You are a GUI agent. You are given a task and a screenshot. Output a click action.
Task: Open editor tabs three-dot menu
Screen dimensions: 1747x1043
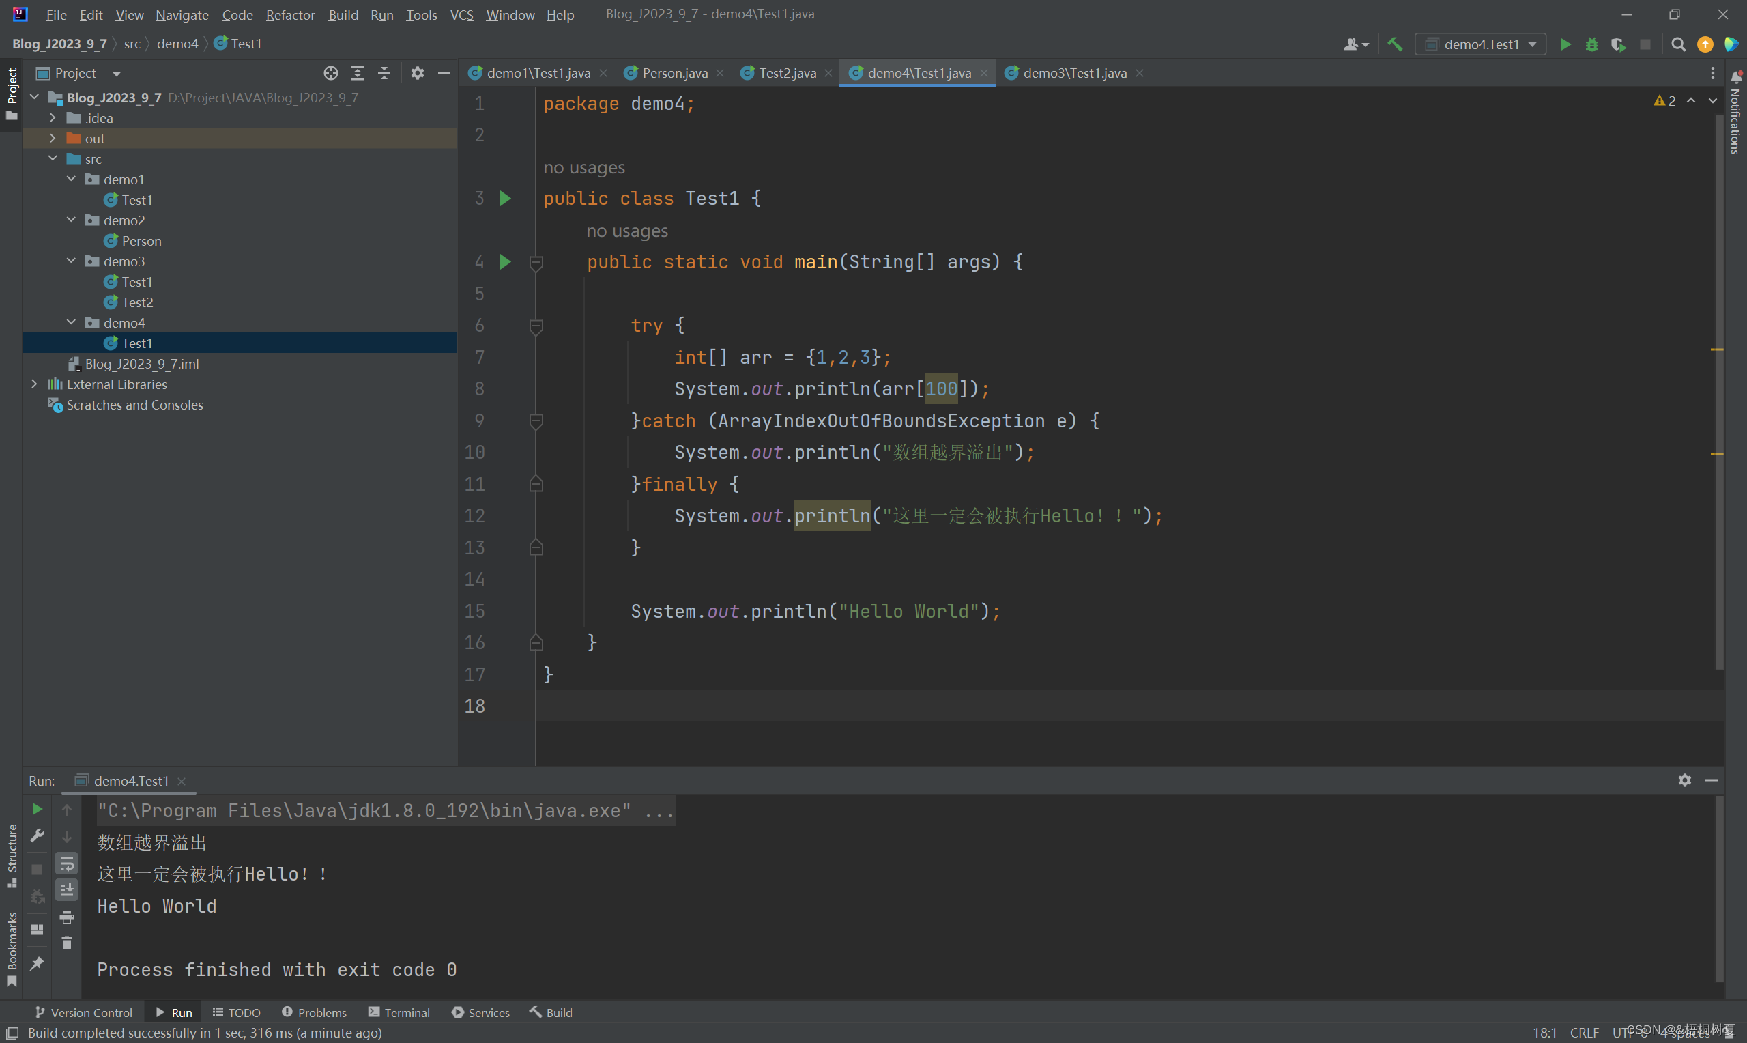click(x=1713, y=73)
